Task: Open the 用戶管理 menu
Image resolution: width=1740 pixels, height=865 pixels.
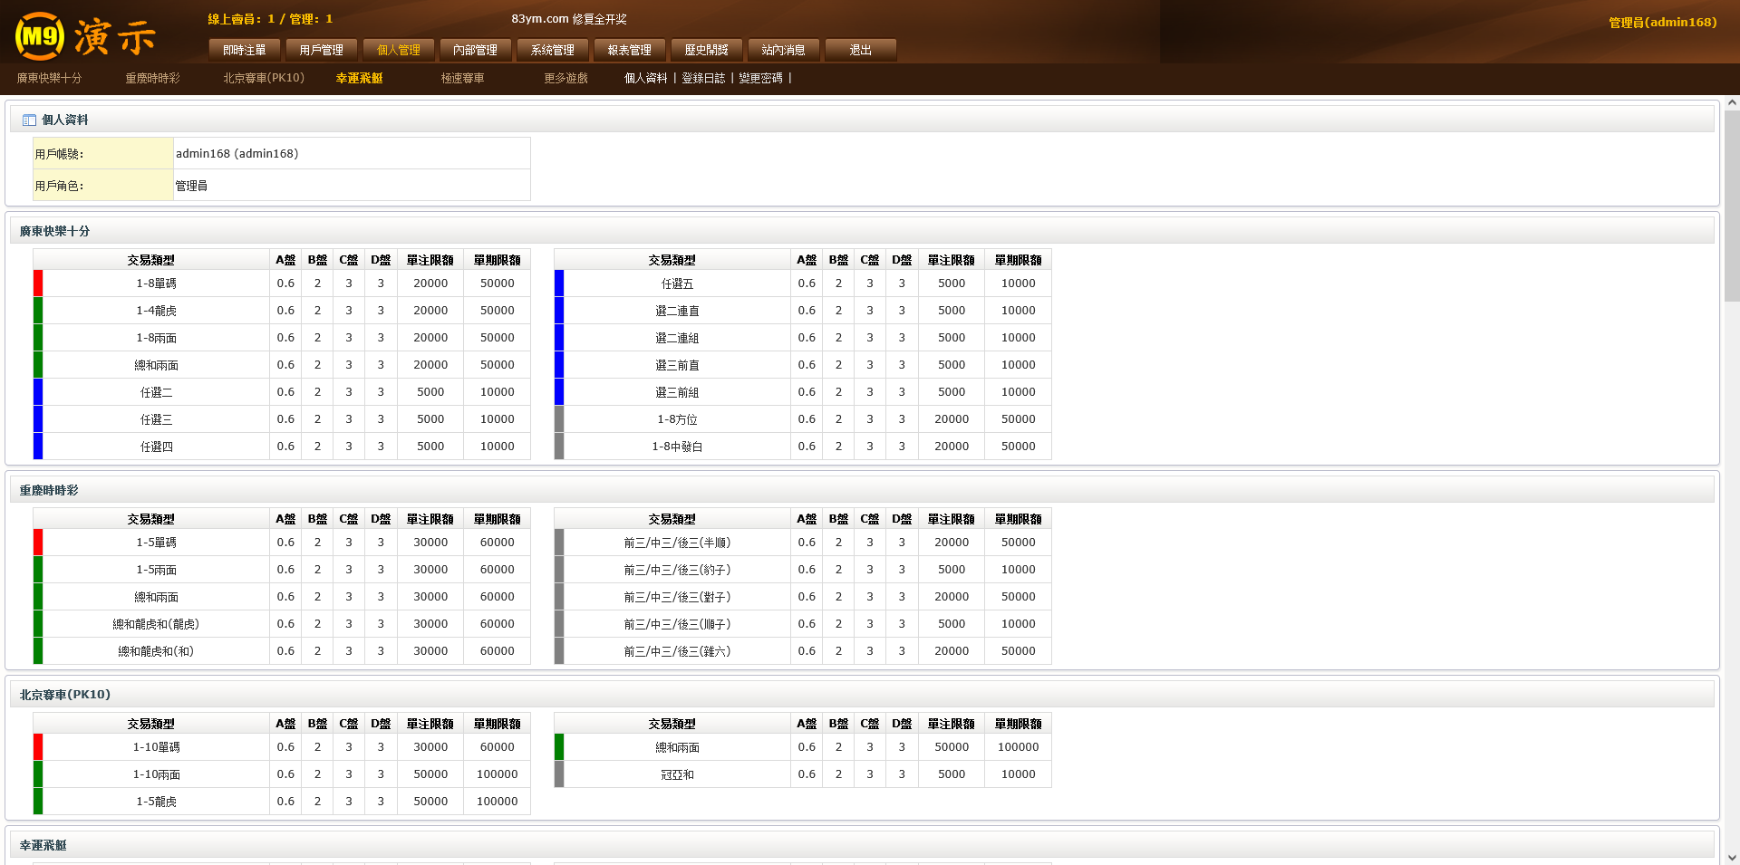Action: [x=322, y=50]
